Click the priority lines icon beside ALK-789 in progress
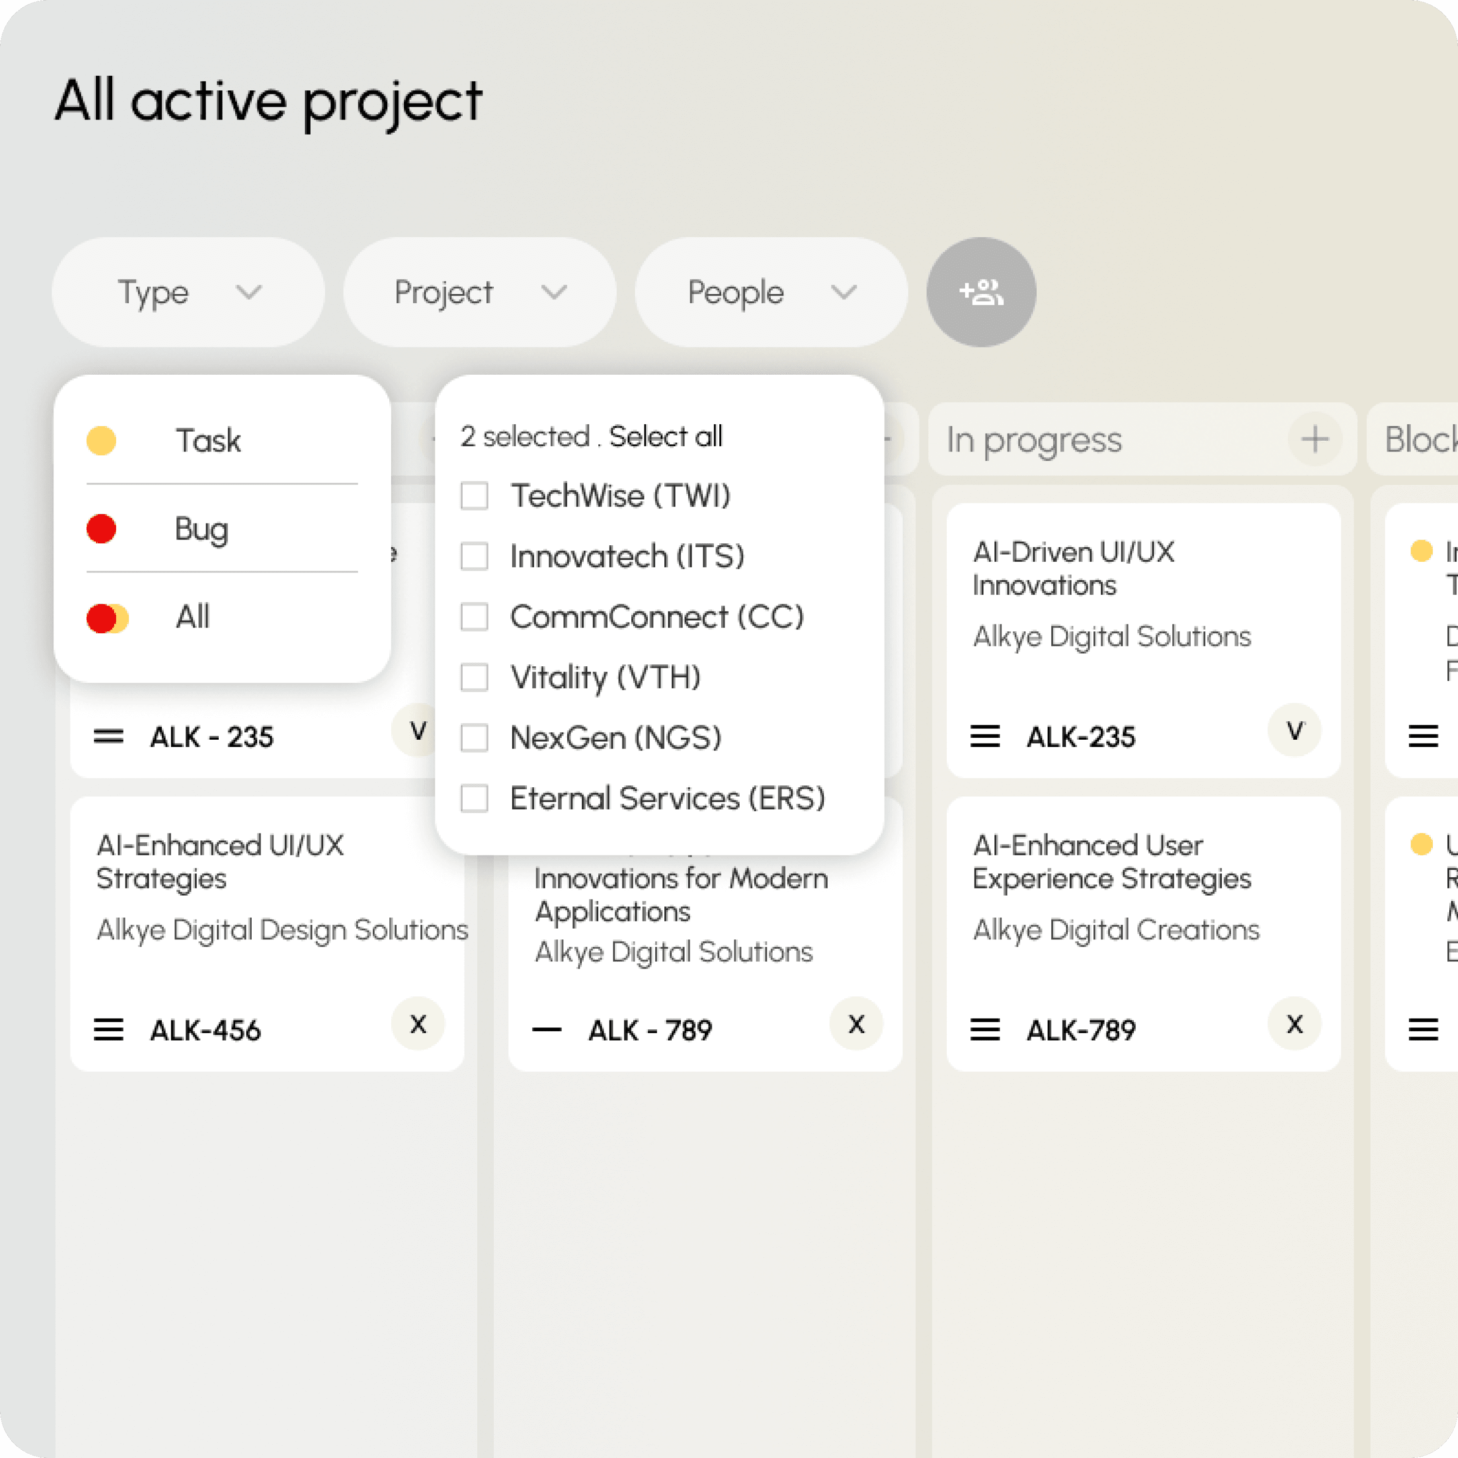This screenshot has width=1458, height=1458. [x=985, y=1029]
